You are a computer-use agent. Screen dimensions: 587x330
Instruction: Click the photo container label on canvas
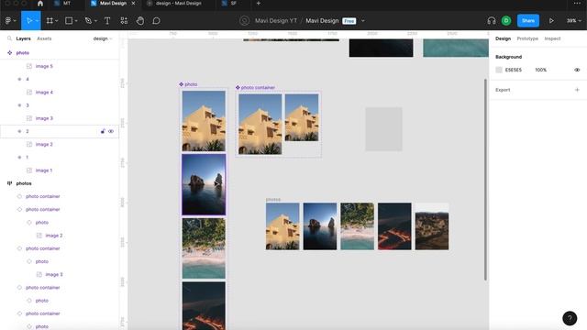point(258,88)
